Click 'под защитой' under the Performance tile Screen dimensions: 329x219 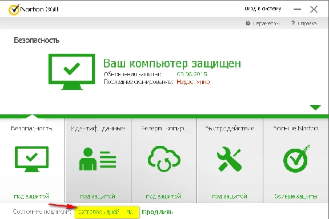click(230, 196)
